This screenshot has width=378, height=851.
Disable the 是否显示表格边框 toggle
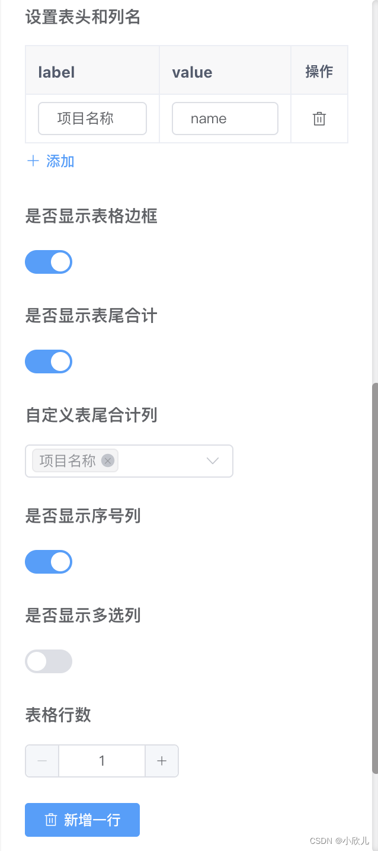pyautogui.click(x=49, y=261)
